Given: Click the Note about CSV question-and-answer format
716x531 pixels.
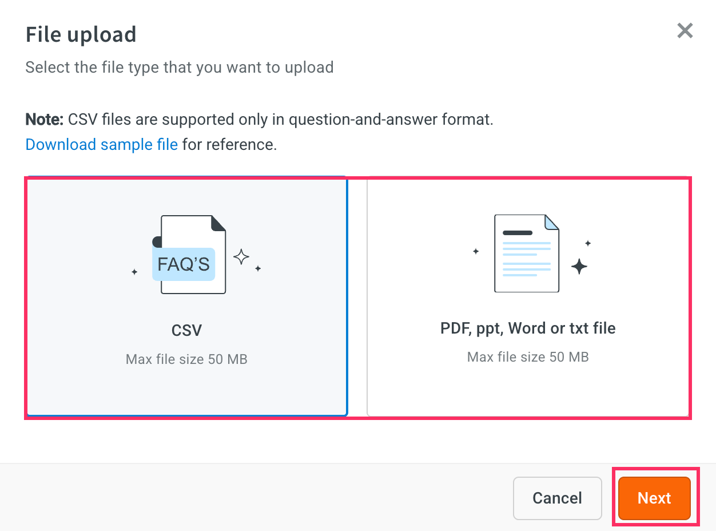Looking at the screenshot, I should 259,120.
